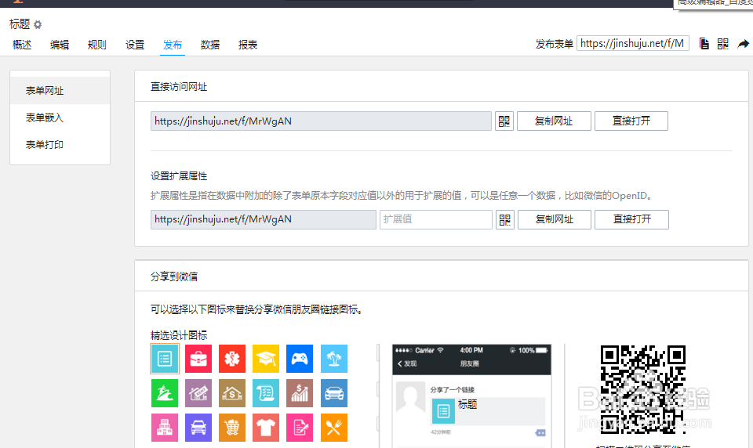Pick the yellow graduation cap icon

click(x=266, y=359)
